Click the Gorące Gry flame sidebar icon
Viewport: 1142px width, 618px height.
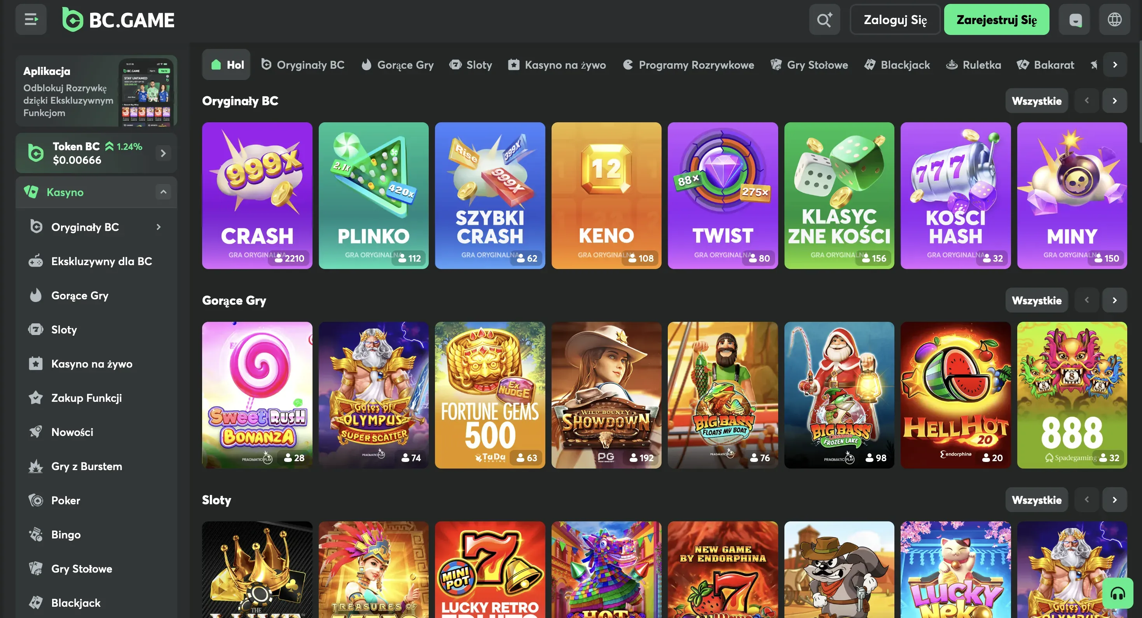tap(36, 295)
